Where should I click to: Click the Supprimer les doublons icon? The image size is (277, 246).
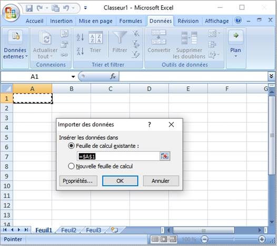click(x=189, y=38)
